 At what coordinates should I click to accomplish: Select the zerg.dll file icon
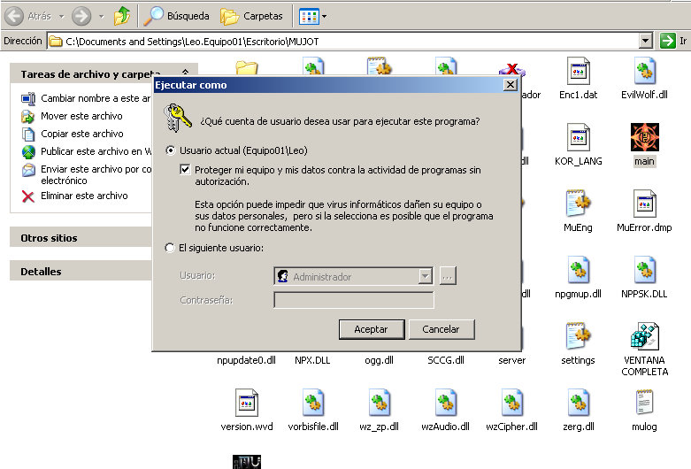point(578,403)
